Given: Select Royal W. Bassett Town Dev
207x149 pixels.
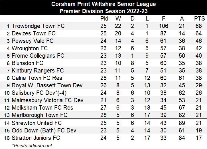Looking at the screenshot, I should [47, 85].
